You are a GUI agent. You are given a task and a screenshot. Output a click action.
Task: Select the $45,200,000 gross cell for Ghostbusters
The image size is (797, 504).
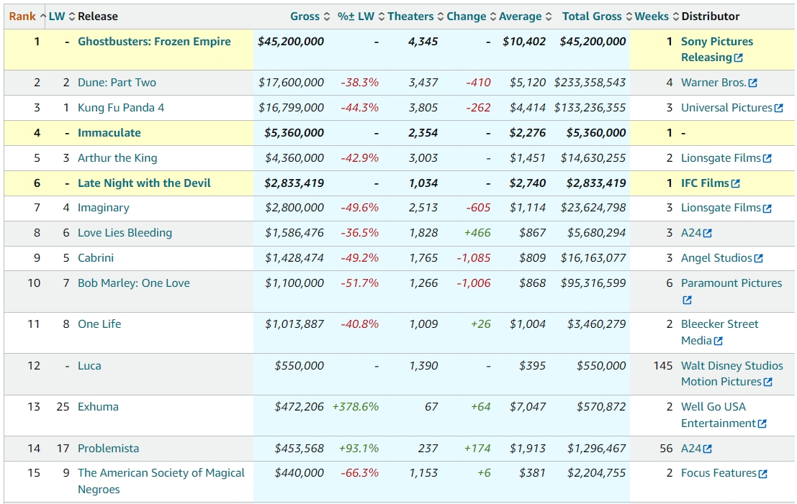tap(291, 42)
